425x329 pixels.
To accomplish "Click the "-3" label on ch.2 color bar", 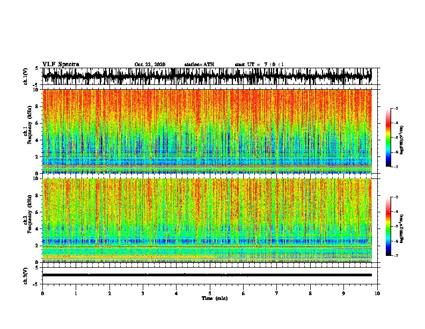I will 395,197.
